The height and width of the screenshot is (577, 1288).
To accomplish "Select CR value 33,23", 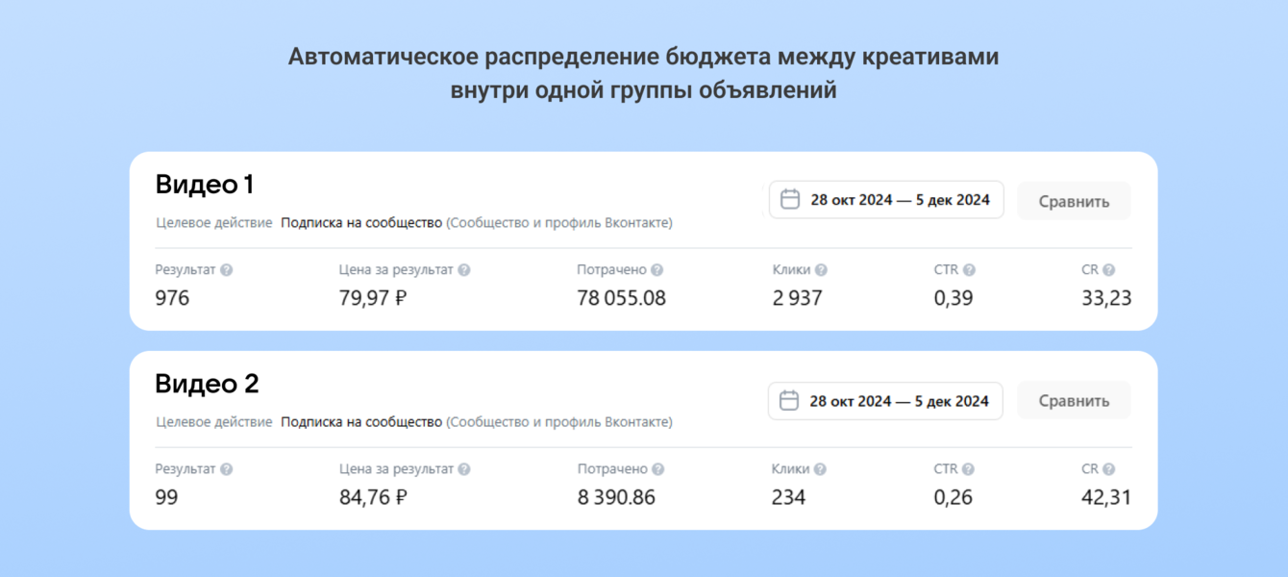I will [x=1106, y=298].
